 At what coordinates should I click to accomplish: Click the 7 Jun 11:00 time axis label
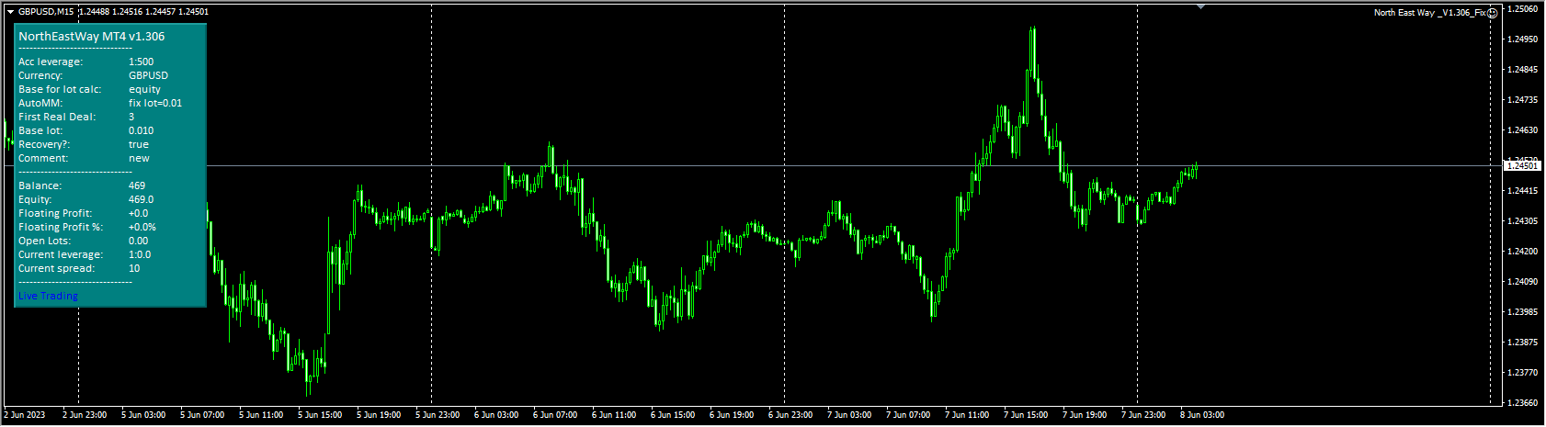[967, 415]
